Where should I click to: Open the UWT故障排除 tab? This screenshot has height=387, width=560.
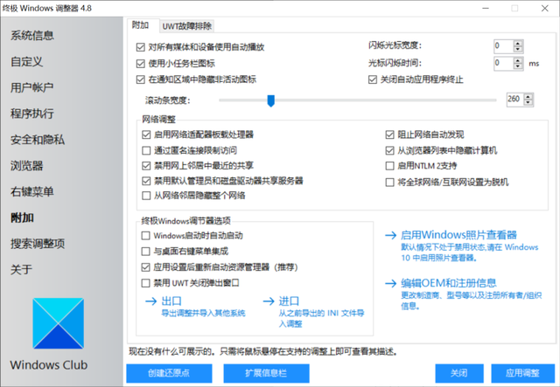pyautogui.click(x=186, y=26)
